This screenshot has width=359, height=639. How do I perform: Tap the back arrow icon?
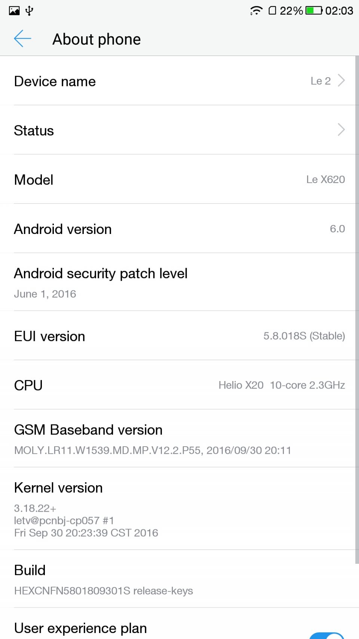point(22,39)
